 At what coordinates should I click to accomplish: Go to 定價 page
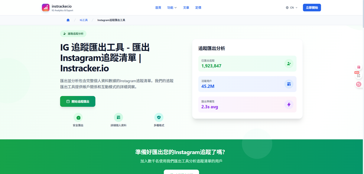pyautogui.click(x=198, y=8)
